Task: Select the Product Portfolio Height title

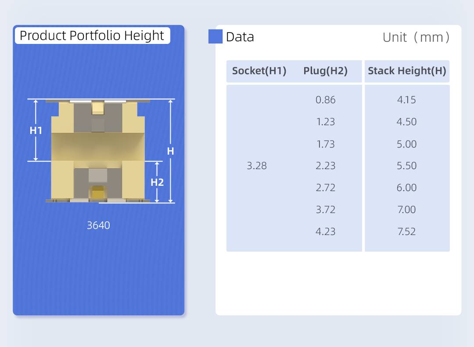Action: 92,36
